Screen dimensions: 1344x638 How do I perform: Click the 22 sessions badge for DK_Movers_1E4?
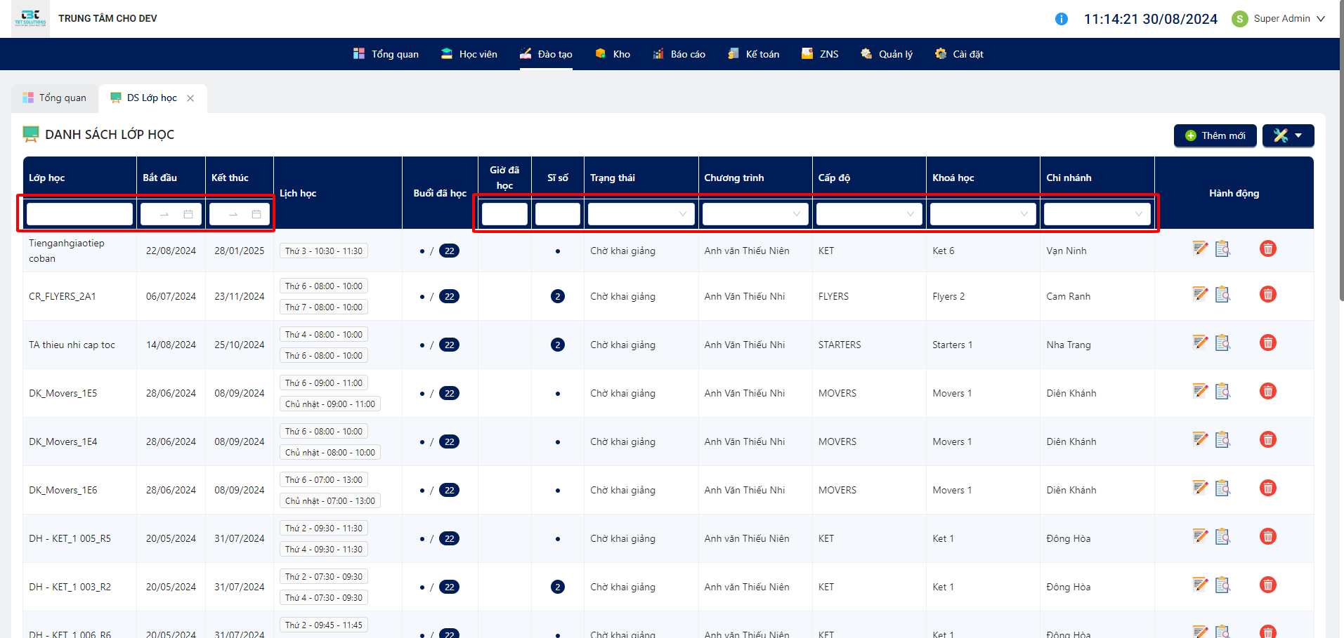[449, 441]
